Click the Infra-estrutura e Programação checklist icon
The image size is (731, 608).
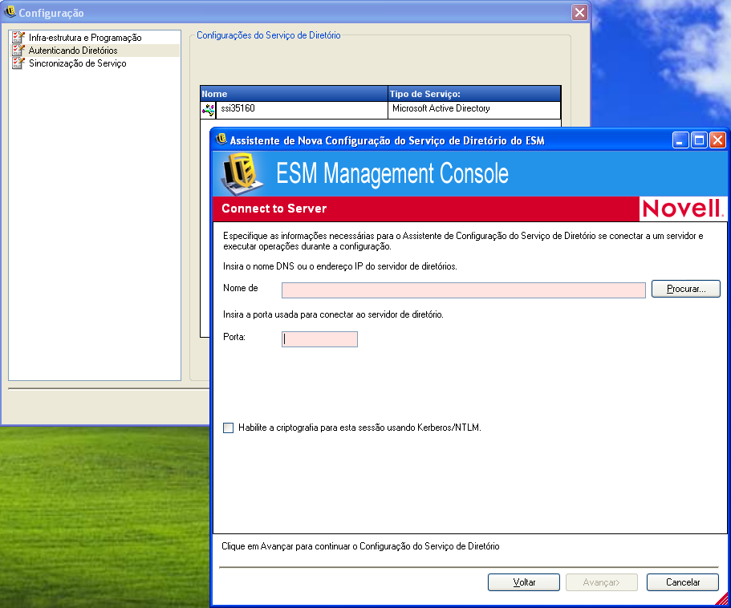[x=18, y=37]
